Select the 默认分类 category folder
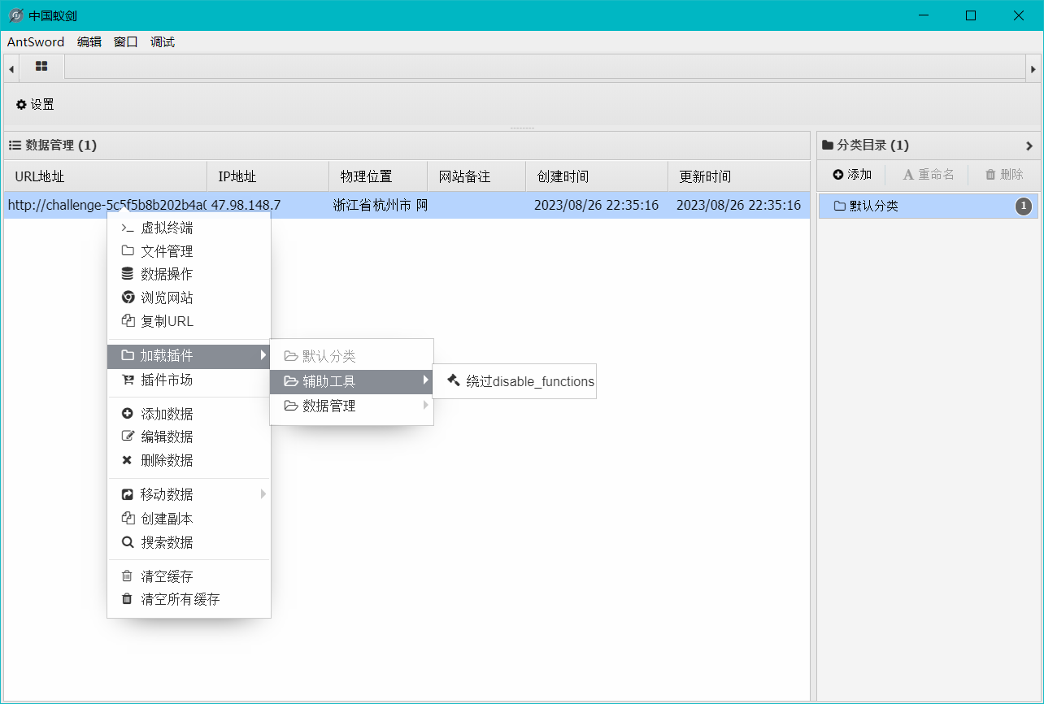 coord(874,206)
